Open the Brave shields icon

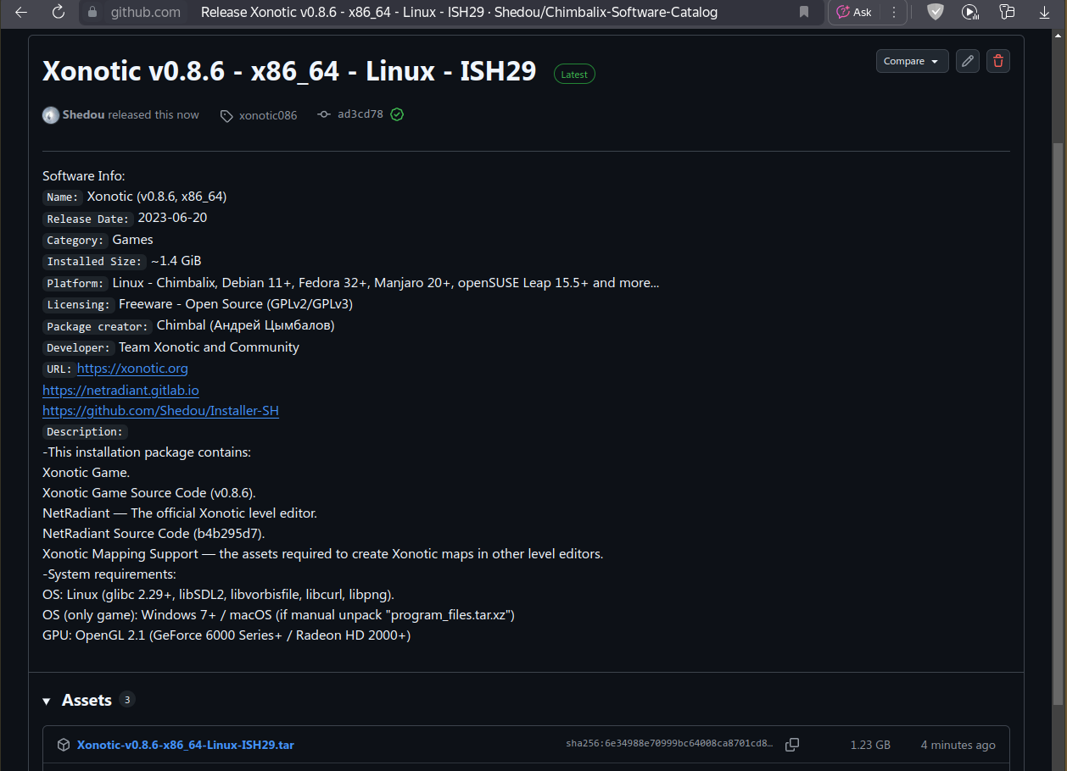[x=935, y=12]
